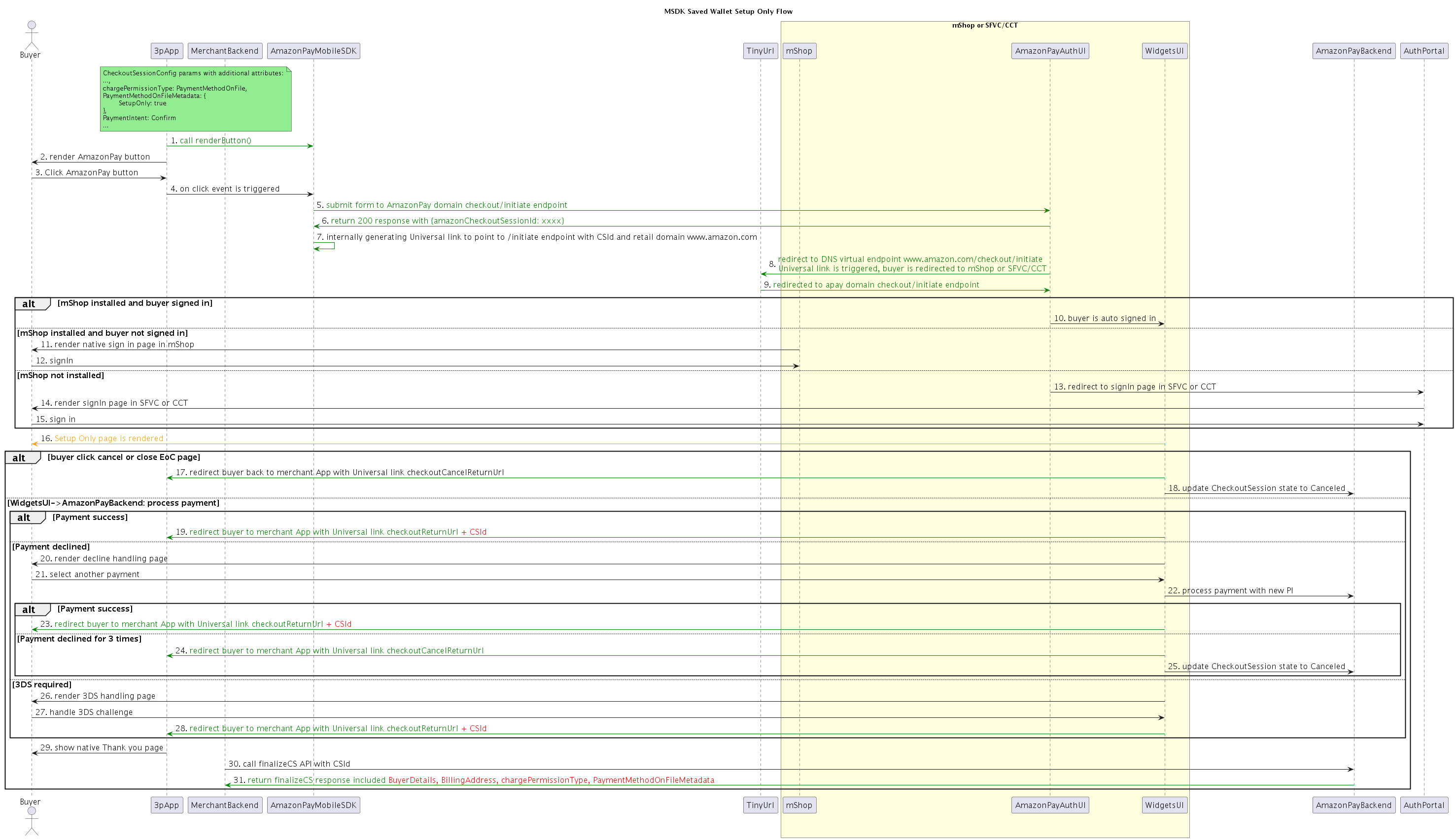The height and width of the screenshot is (840, 1456).
Task: Click the bottom AmazonPayMobileSDK participant box
Action: pos(313,805)
